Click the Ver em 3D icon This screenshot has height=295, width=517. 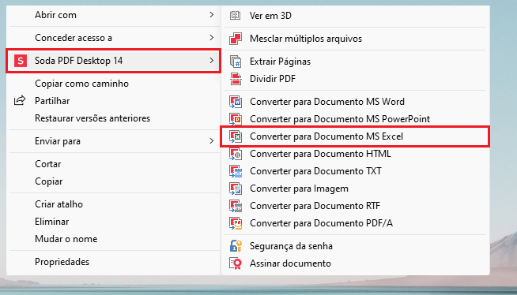235,15
